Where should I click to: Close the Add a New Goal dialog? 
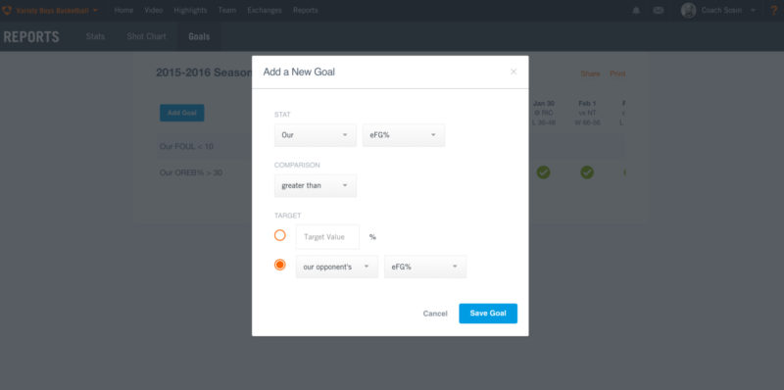(x=513, y=72)
